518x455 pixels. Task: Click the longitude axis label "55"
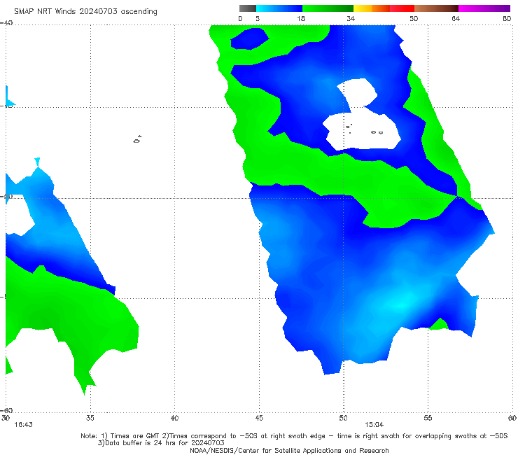pyautogui.click(x=428, y=418)
